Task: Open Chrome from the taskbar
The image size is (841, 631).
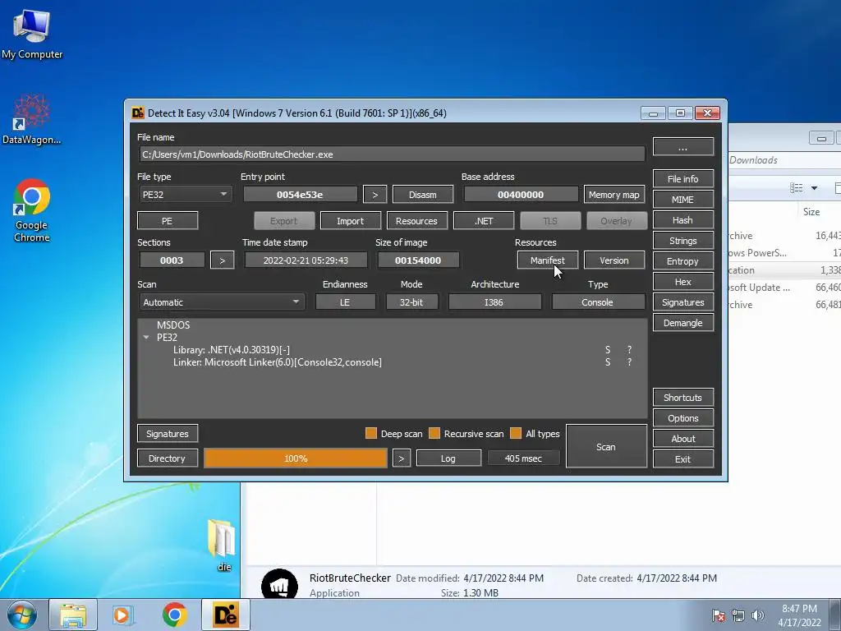Action: 174,615
